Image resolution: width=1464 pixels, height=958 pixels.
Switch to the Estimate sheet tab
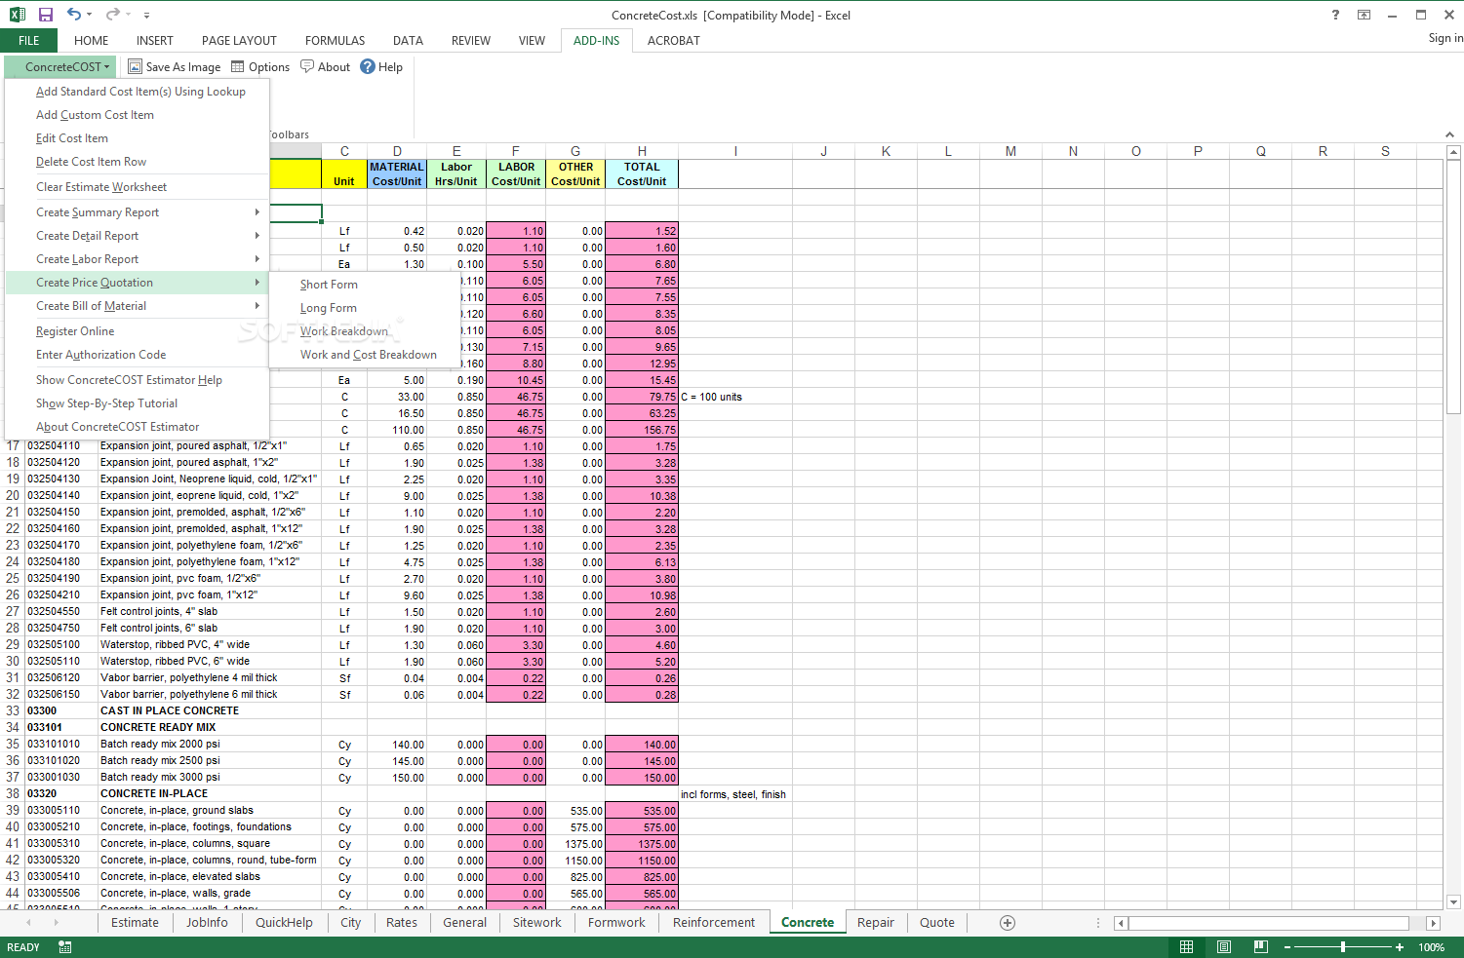coord(135,923)
